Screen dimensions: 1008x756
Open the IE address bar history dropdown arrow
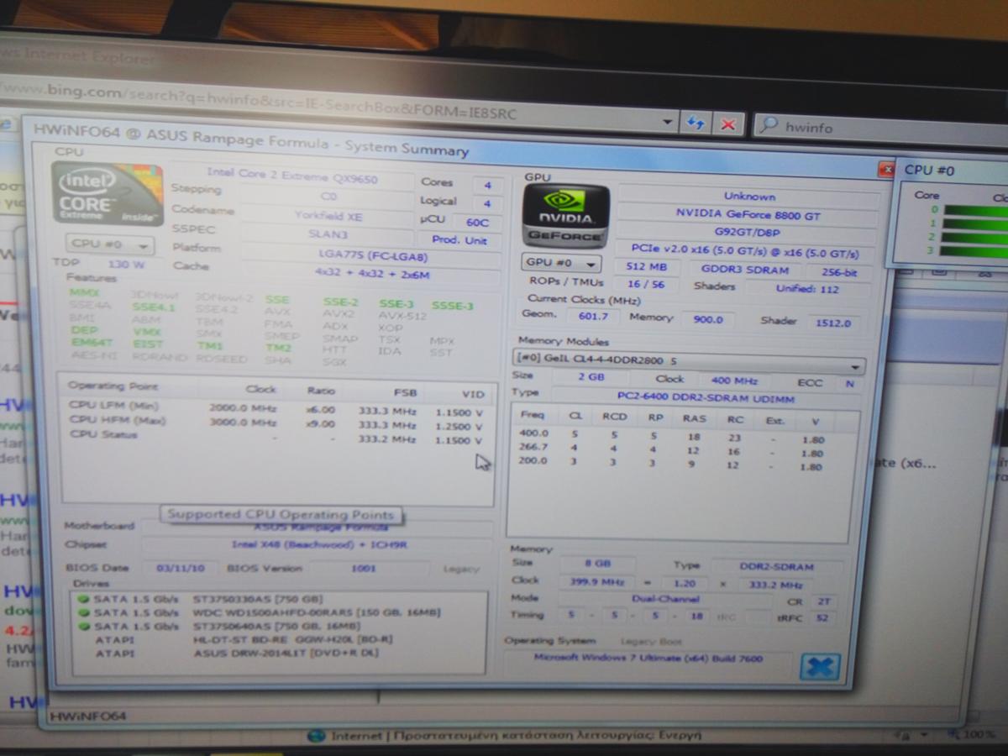click(x=668, y=121)
